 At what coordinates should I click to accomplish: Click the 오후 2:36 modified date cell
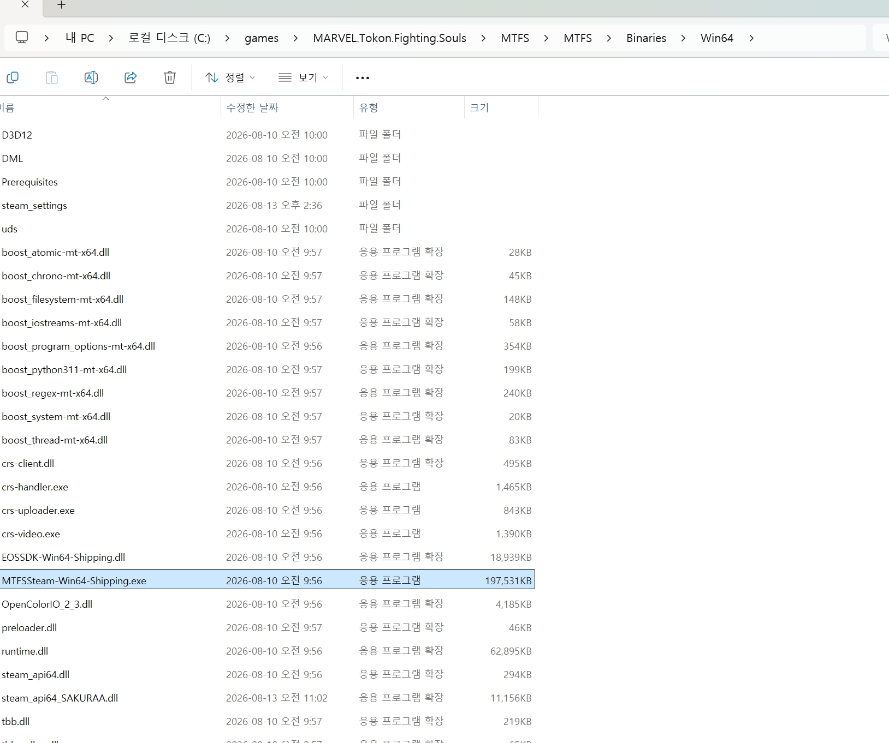point(274,205)
